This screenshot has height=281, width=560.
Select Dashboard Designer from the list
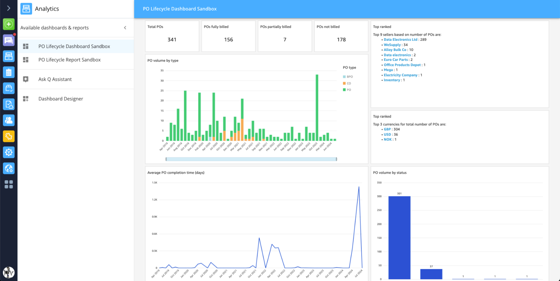pyautogui.click(x=61, y=99)
